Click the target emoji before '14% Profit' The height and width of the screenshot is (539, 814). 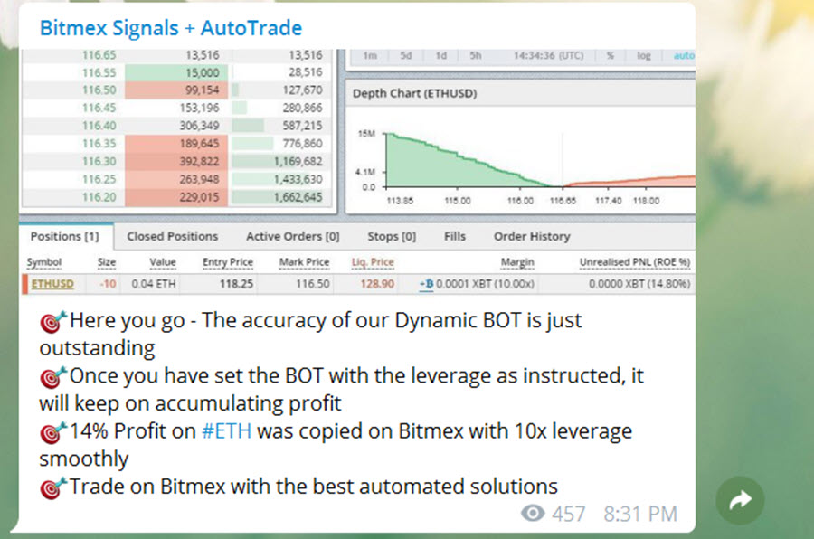coord(53,432)
